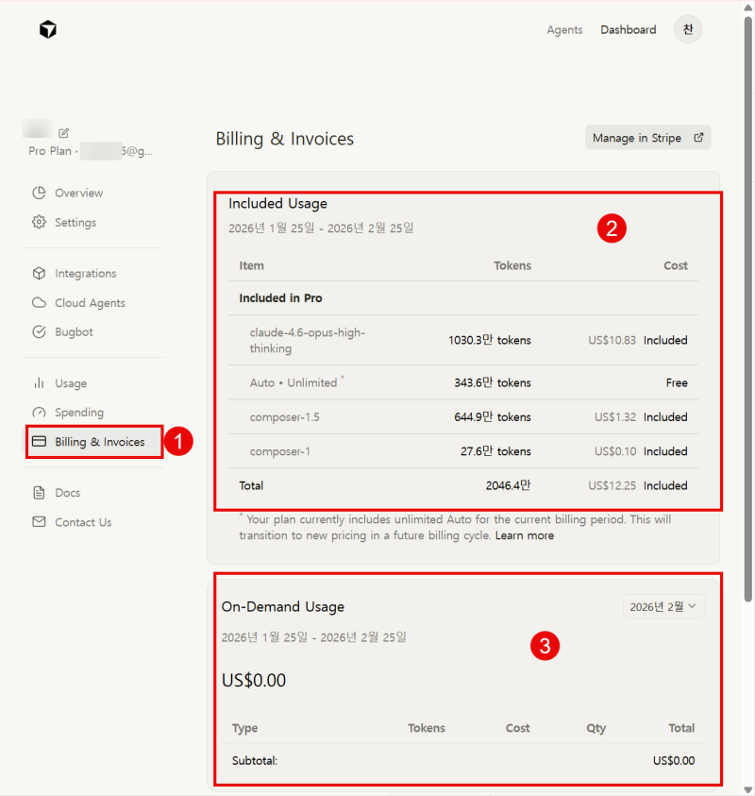The image size is (755, 796).
Task: Select Cloud Agents in the sidebar
Action: [x=90, y=302]
